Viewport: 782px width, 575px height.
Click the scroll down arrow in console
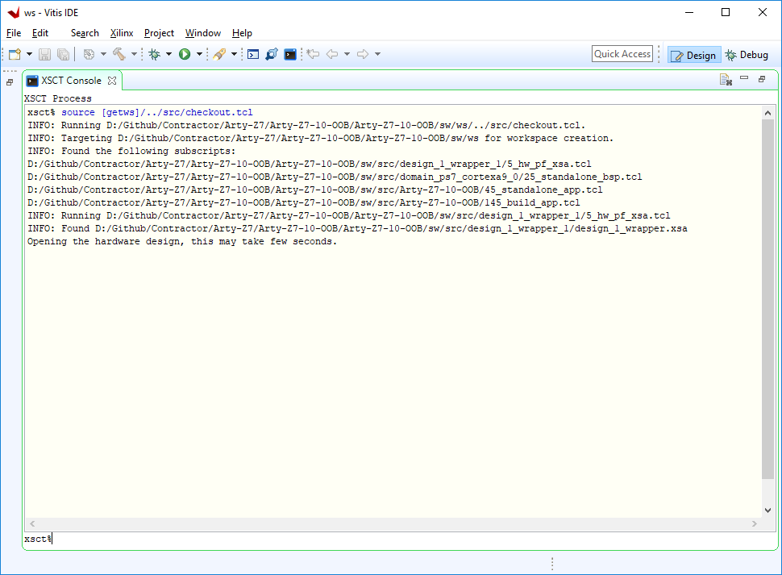tap(768, 510)
